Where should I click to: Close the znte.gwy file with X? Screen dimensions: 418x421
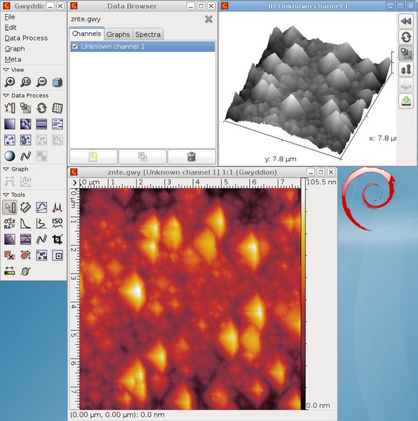209,19
